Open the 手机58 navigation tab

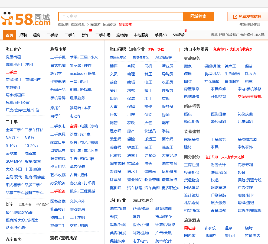(161, 35)
